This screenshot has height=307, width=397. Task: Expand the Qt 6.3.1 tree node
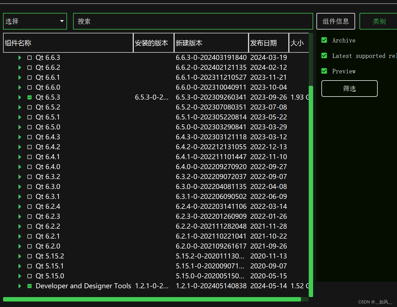coord(20,197)
